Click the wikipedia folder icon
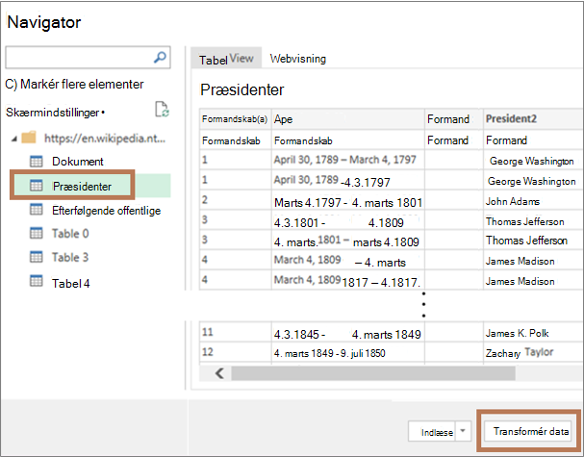The width and height of the screenshot is (584, 457). (29, 138)
